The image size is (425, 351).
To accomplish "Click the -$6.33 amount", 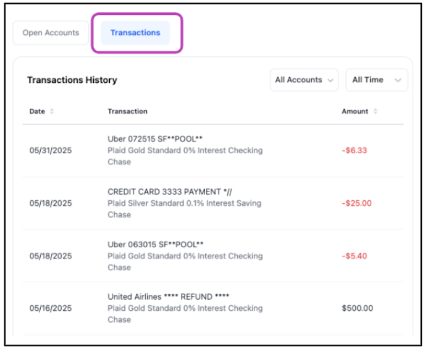I will pyautogui.click(x=354, y=150).
